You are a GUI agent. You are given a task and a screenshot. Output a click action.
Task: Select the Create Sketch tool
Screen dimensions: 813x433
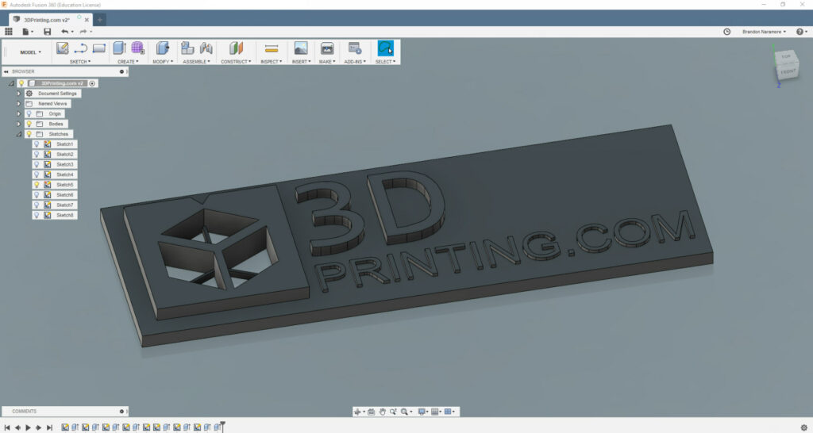pyautogui.click(x=62, y=48)
